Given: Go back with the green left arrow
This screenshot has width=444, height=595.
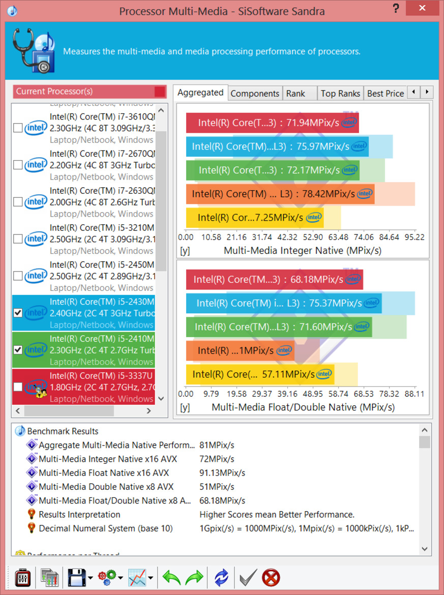Looking at the screenshot, I should click(x=171, y=578).
